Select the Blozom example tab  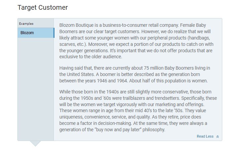point(36,33)
